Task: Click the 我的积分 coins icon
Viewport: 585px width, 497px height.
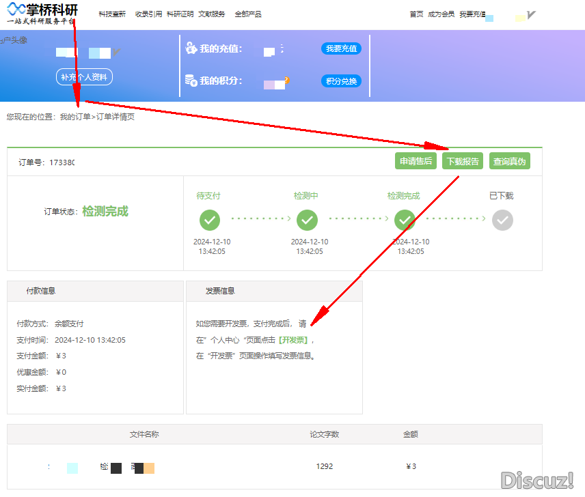Action: click(191, 81)
